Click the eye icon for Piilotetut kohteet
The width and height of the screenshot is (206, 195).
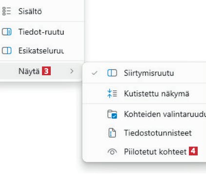(112, 152)
